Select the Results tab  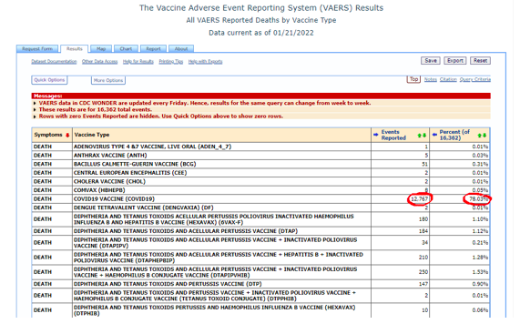click(75, 49)
